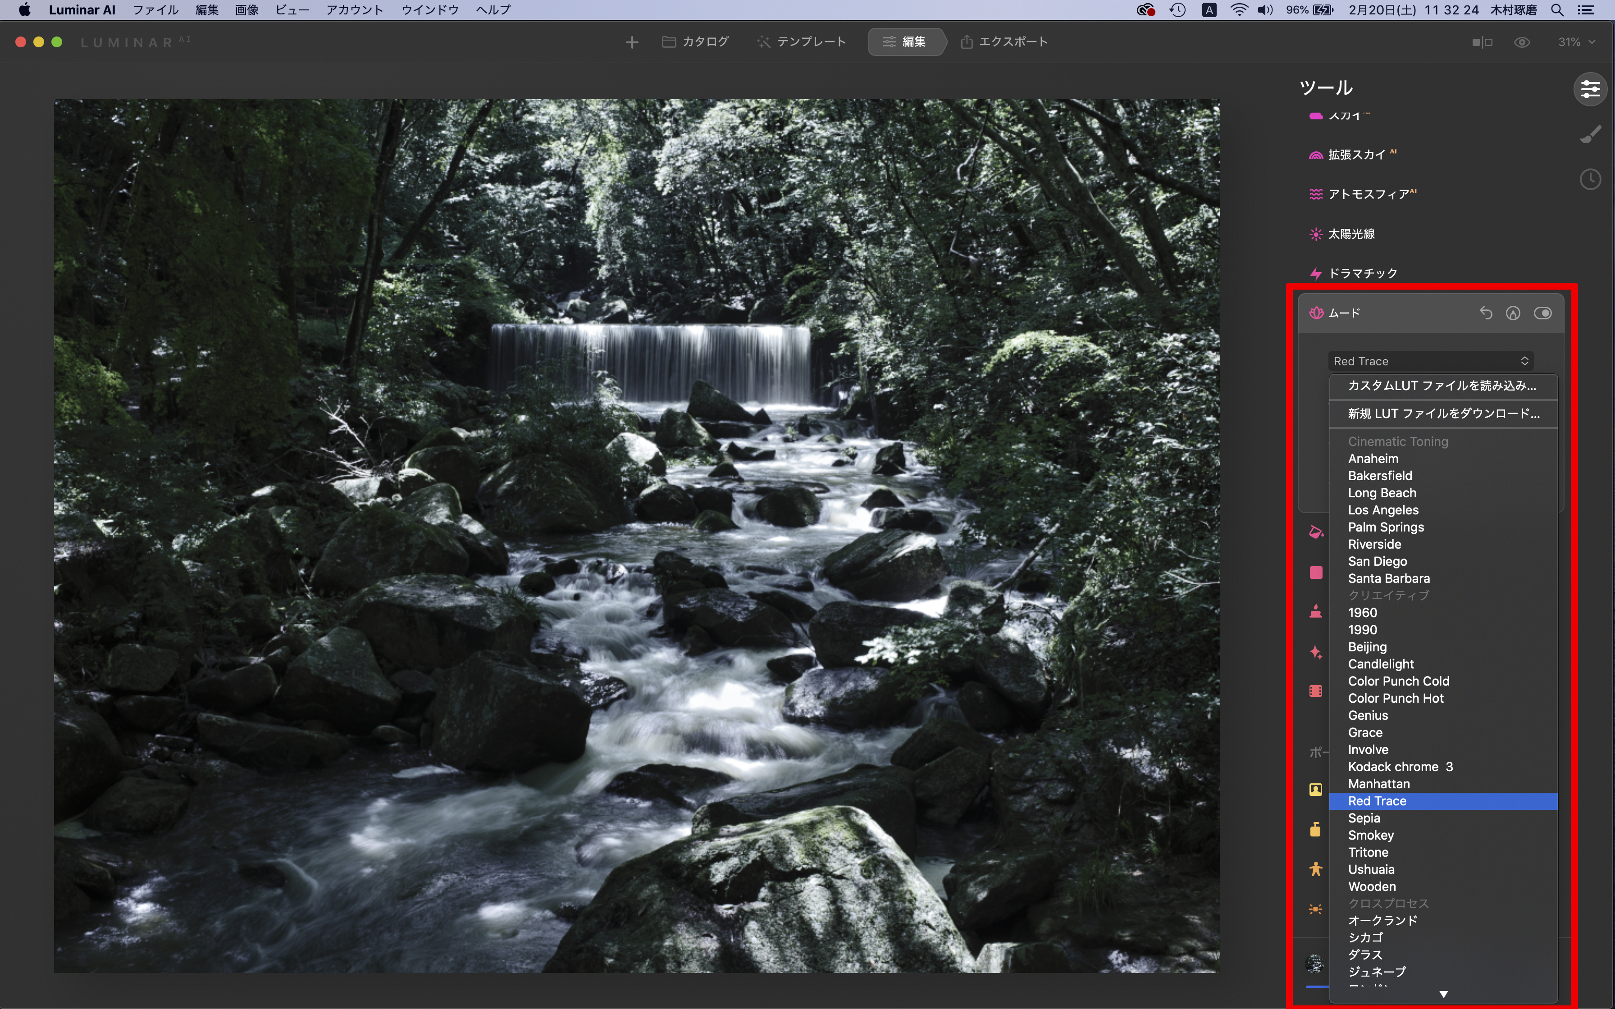Open the Catalog tab
Screen dimensions: 1615x1009
tap(695, 42)
